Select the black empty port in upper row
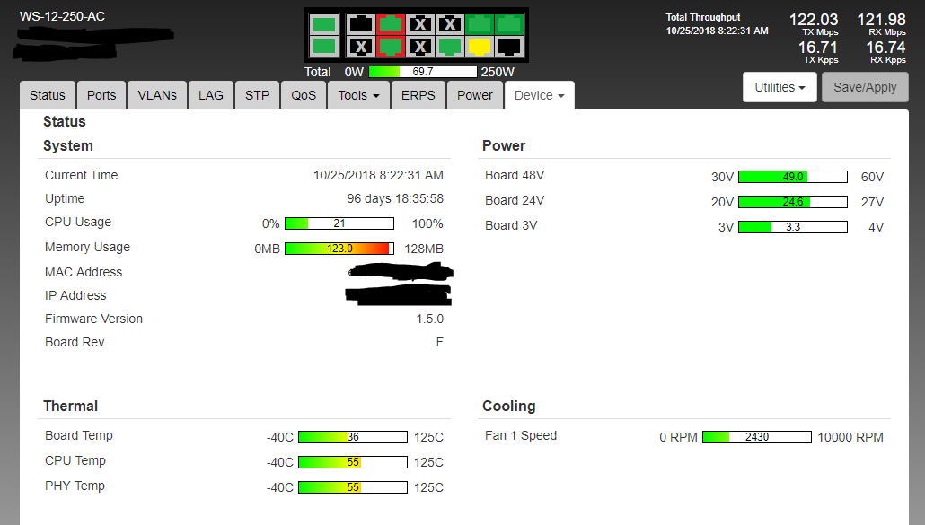 [361, 24]
